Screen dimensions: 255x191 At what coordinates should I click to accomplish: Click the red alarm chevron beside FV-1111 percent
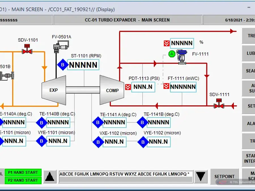tap(167, 43)
